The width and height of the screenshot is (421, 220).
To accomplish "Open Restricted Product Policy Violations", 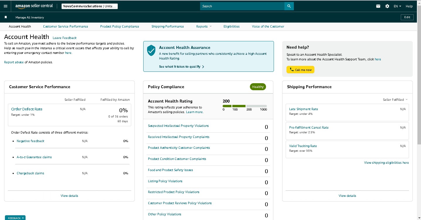I will pyautogui.click(x=174, y=192).
